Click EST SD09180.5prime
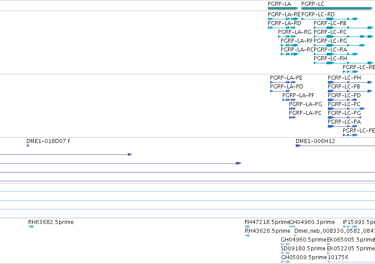 pos(285,253)
